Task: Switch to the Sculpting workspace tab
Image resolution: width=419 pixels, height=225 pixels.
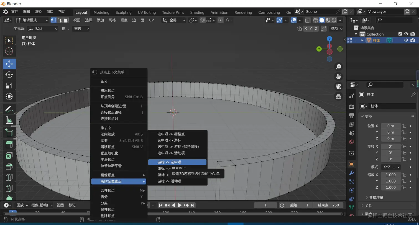Action: pos(124,12)
